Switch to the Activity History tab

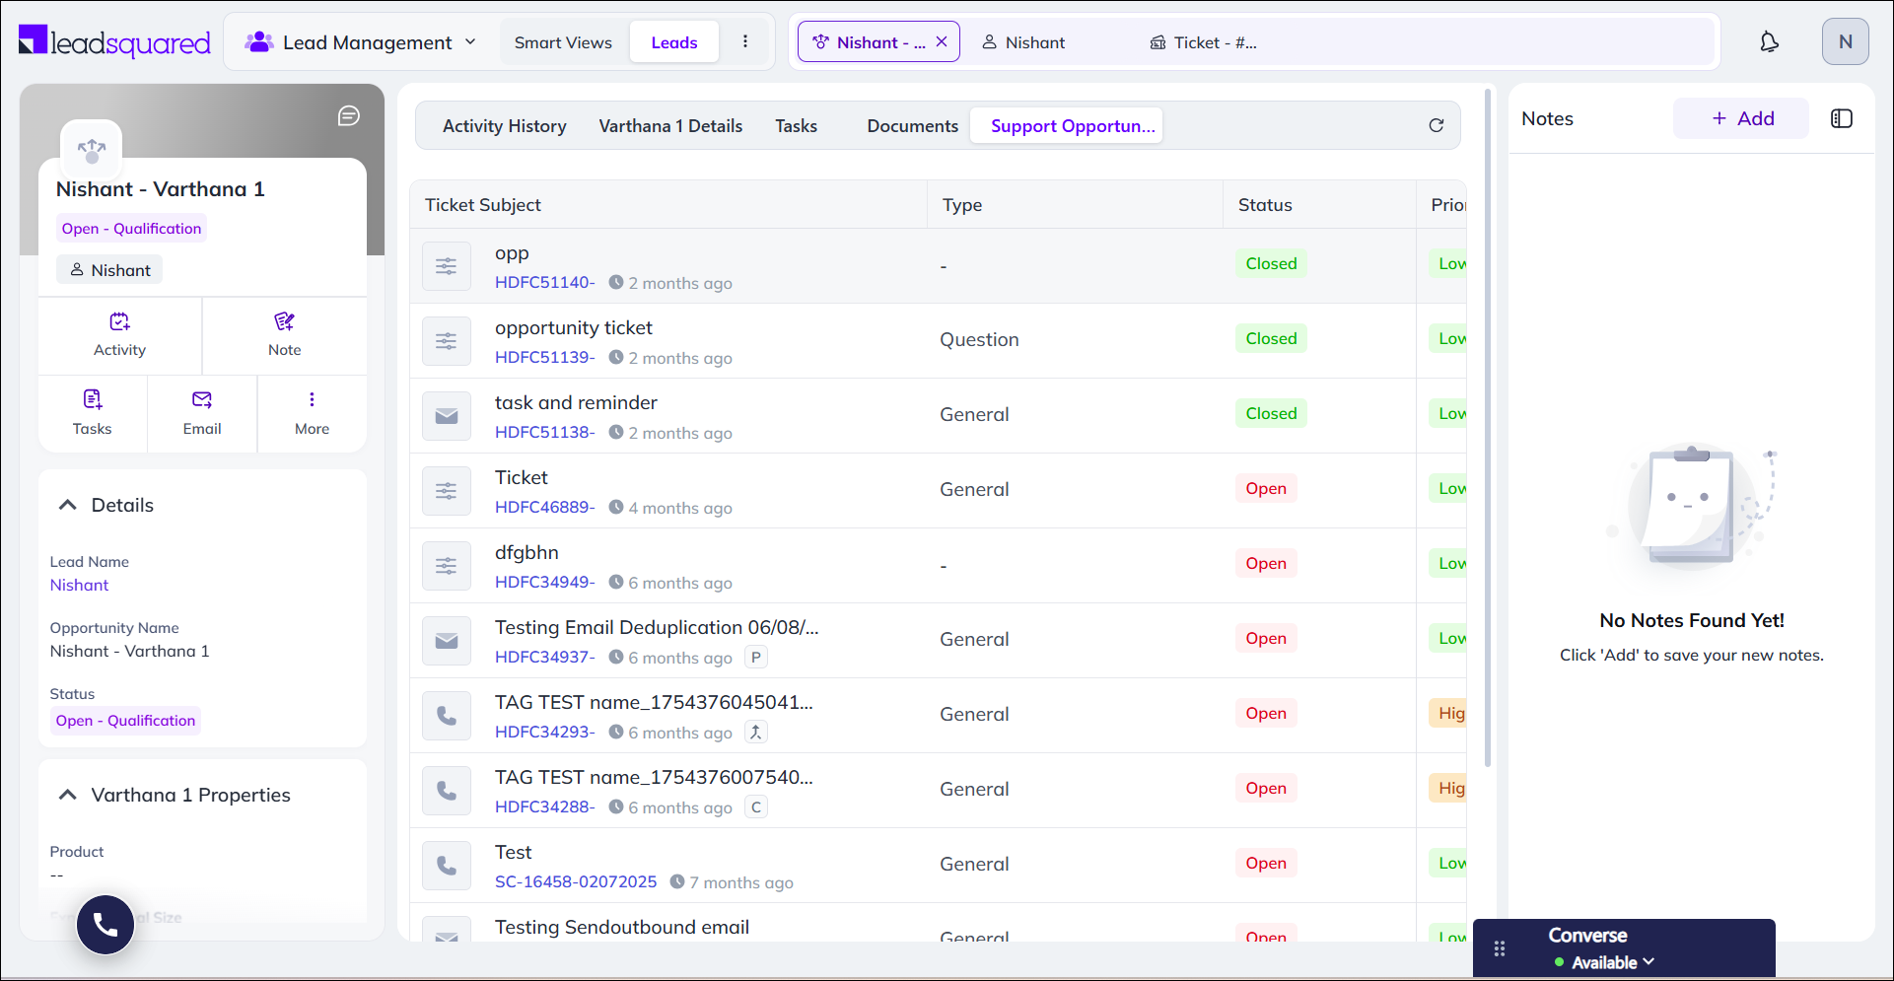505,125
